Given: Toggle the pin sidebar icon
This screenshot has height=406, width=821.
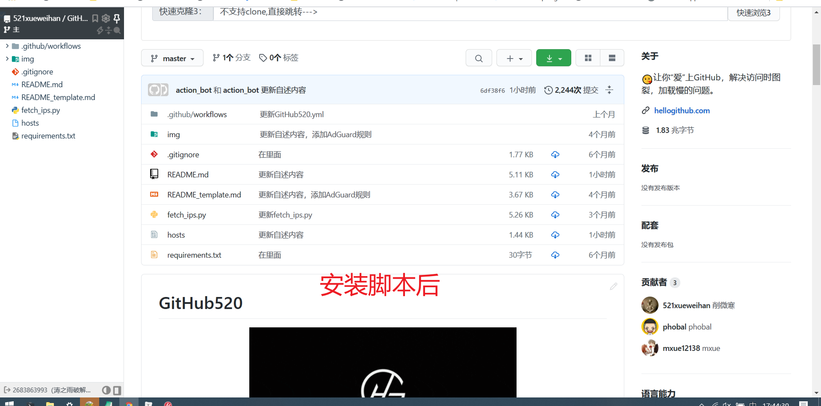Looking at the screenshot, I should pyautogui.click(x=116, y=18).
